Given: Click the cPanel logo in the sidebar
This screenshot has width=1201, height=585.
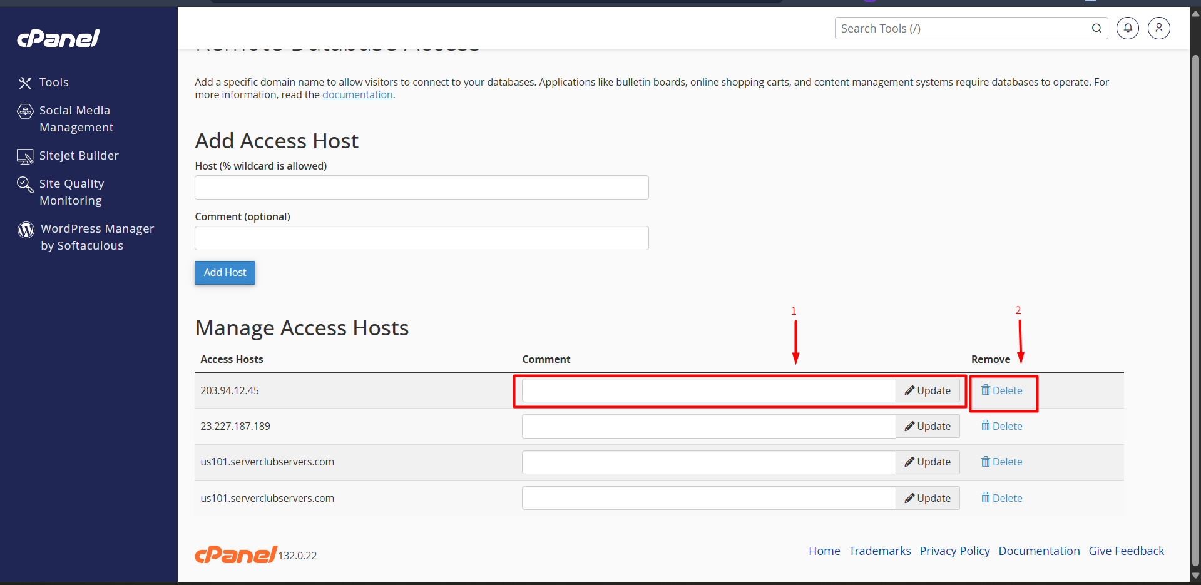Looking at the screenshot, I should (58, 39).
